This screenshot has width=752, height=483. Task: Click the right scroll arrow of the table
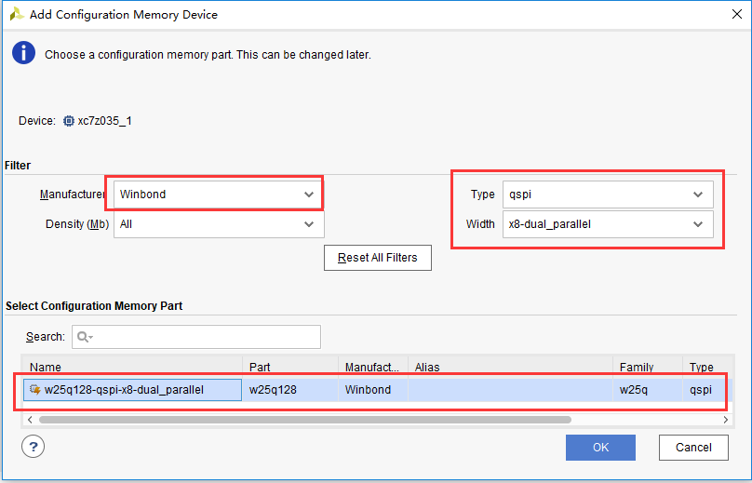pos(726,420)
